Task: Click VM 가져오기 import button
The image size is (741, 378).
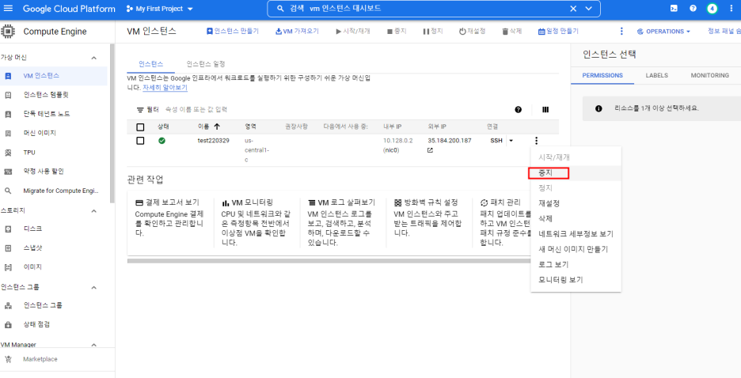Action: pyautogui.click(x=297, y=32)
